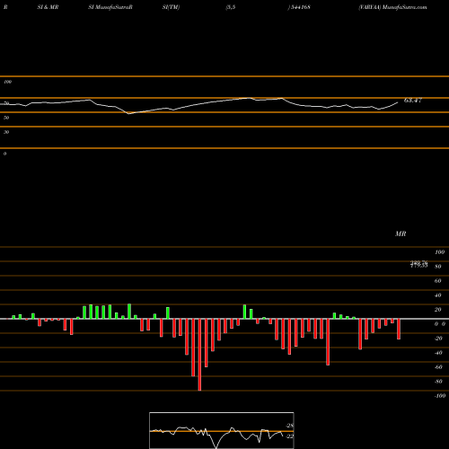Image resolution: width=449 pixels, height=449 pixels.
Task: Open the mini chart thumbnail at the bottom
Action: tap(222, 430)
